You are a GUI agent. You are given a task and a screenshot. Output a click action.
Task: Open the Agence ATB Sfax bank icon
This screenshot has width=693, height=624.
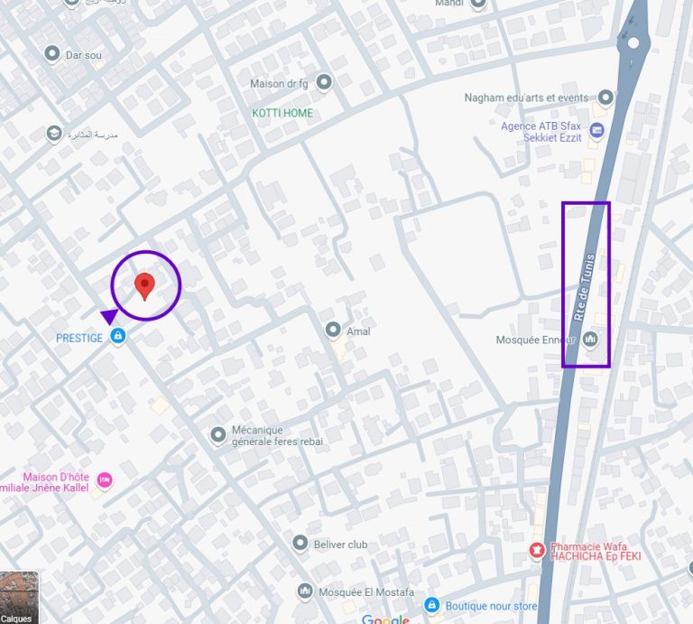596,130
